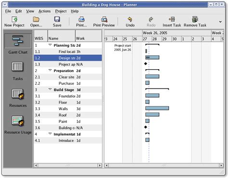Click the Work column header
Screen dimensions: 228x178
click(89, 36)
